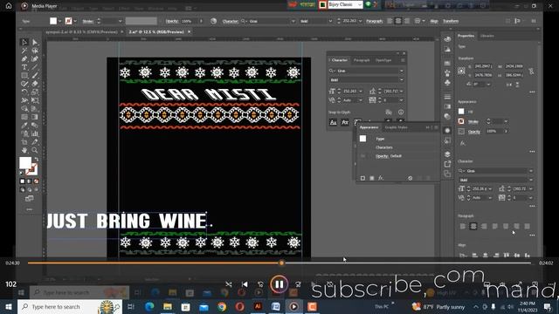The width and height of the screenshot is (559, 314).
Task: Open font style dropdown in Properties panel
Action: pos(531,180)
